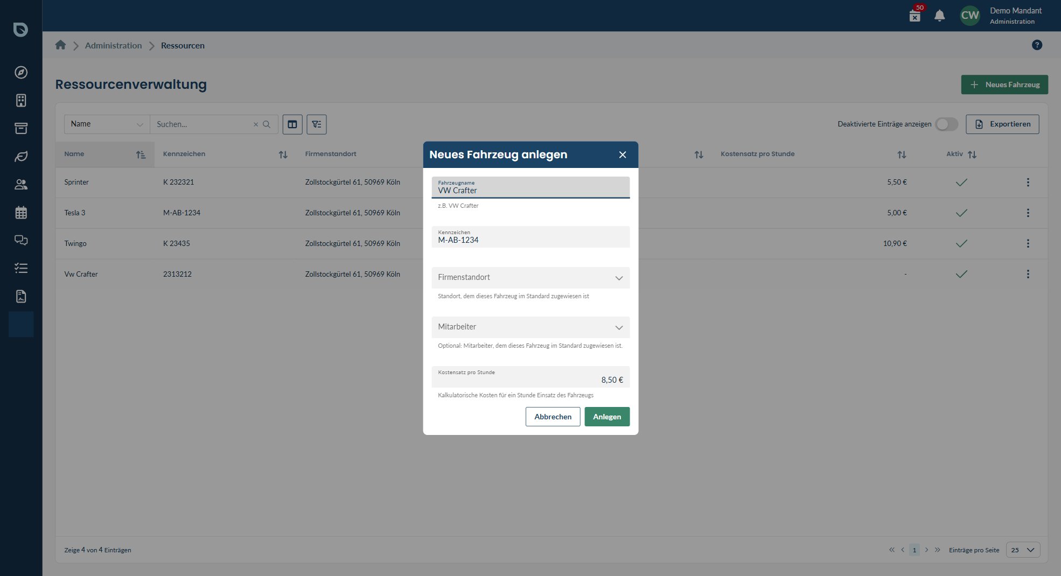The image size is (1061, 576).
Task: Expand the Mitarbeiter dropdown in dialog
Action: [530, 327]
